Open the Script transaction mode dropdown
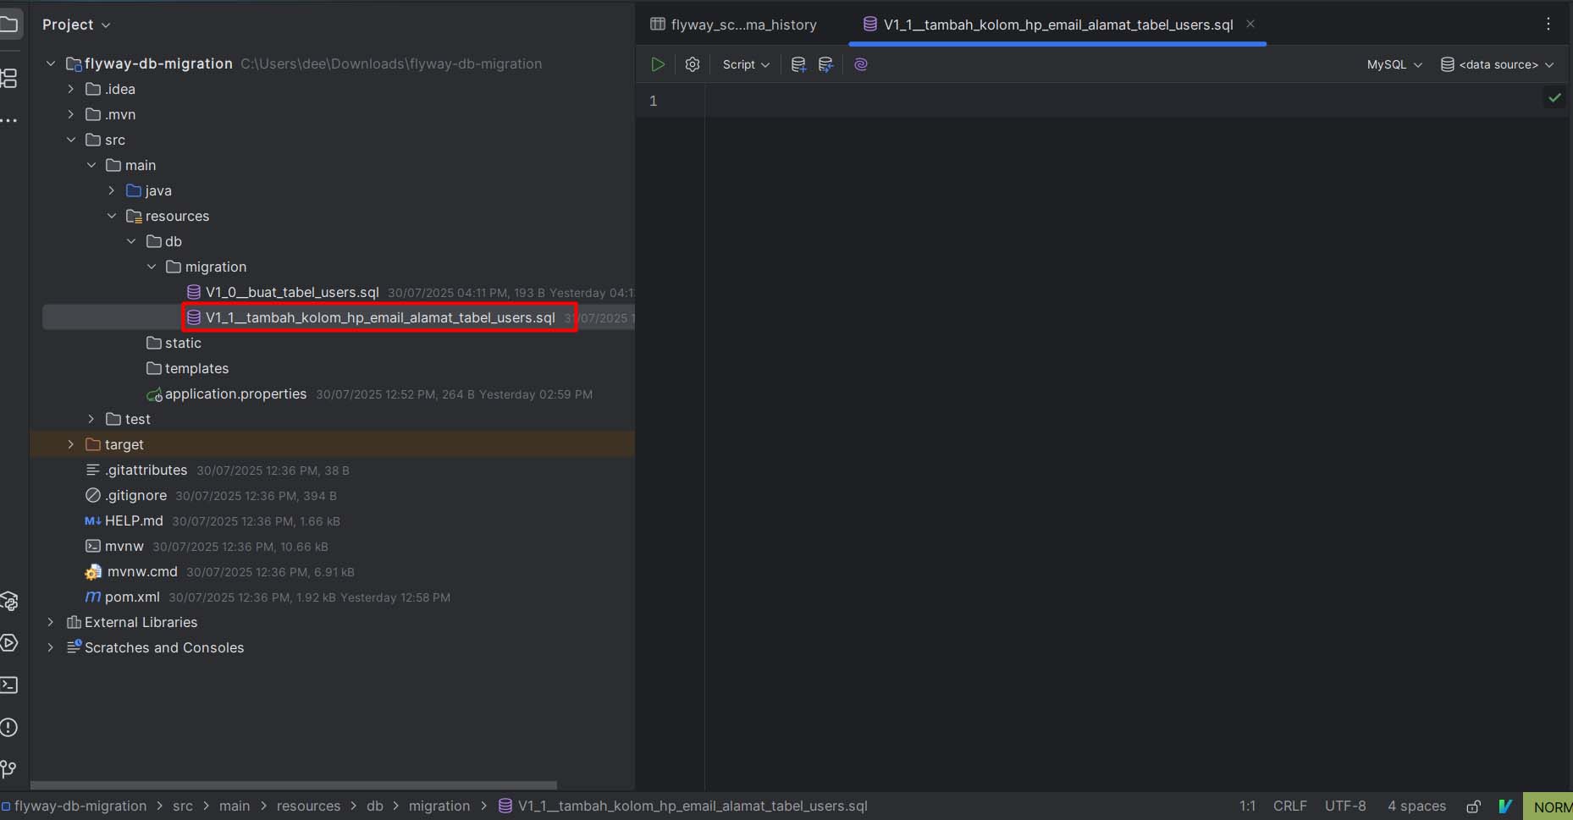 pos(746,64)
